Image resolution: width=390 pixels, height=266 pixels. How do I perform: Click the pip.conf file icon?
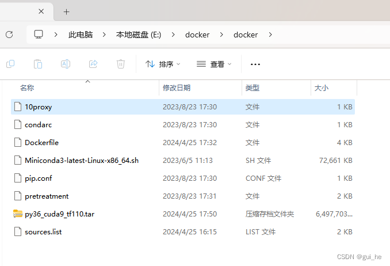(18, 178)
